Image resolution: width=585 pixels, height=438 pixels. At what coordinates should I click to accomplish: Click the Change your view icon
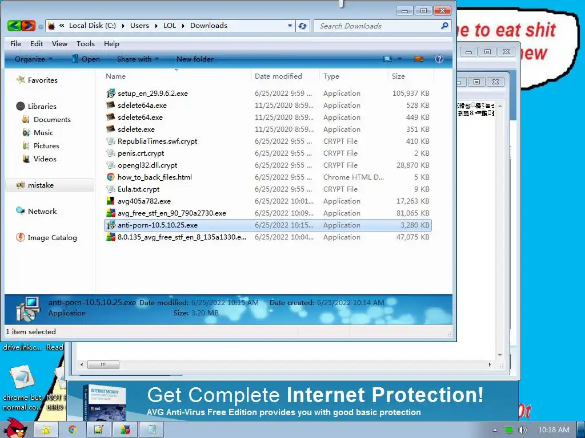pos(388,59)
